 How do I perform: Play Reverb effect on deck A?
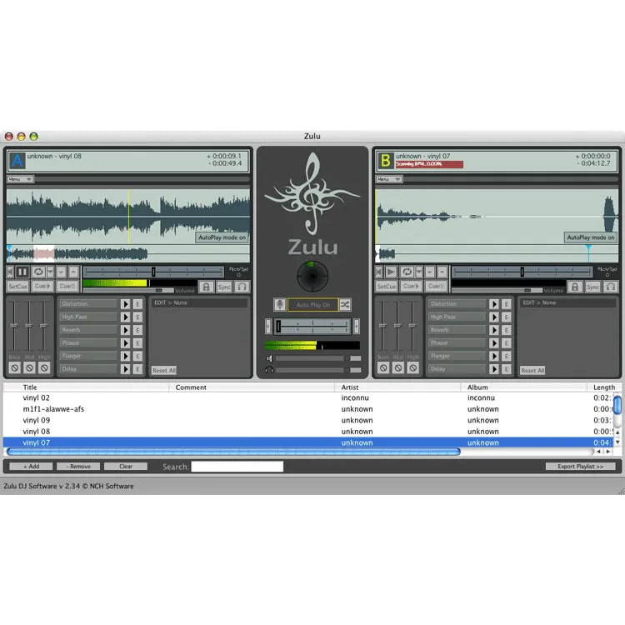126,330
